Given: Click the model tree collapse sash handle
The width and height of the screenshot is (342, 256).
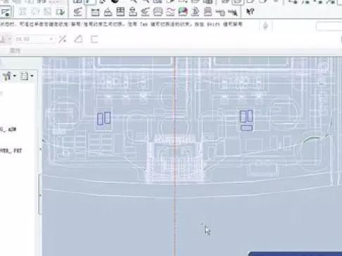Looking at the screenshot, I should [40, 149].
